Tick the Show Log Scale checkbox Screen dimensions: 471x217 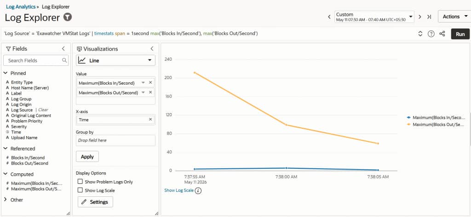(x=80, y=190)
